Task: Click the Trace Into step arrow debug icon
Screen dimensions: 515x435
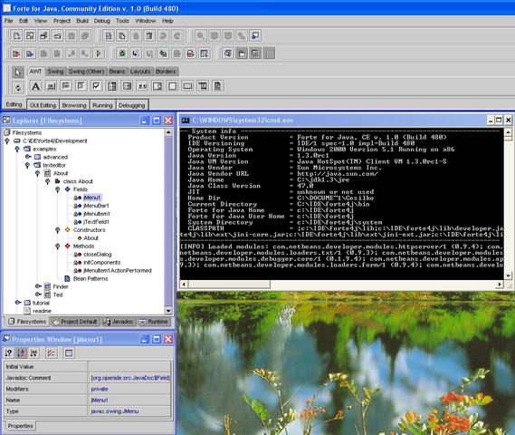Action: point(136,53)
